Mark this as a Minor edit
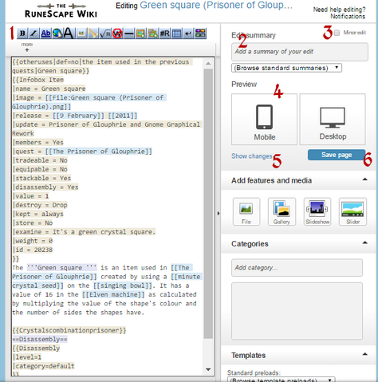Viewport: 378px width, 382px height. [337, 33]
